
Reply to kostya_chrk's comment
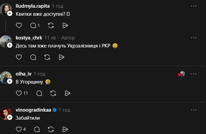coord(33,57)
